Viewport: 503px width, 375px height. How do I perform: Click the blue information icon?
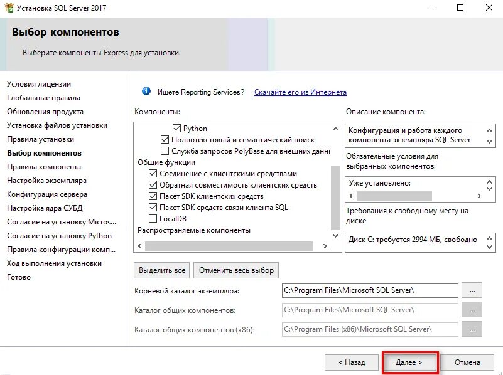pos(146,92)
